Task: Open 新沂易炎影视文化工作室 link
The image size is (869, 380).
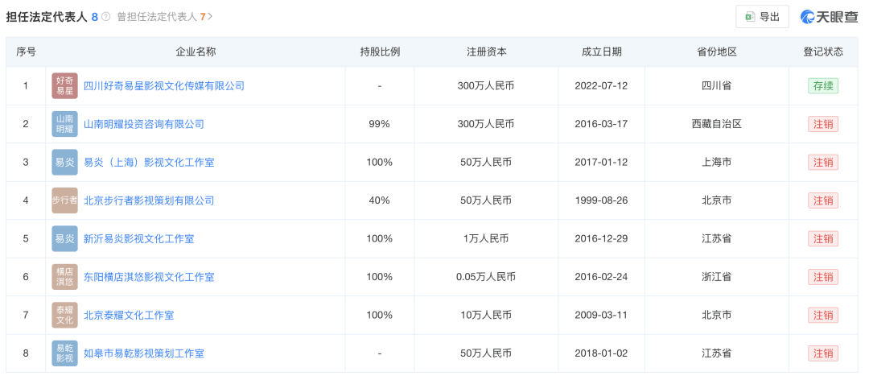Action: click(138, 239)
